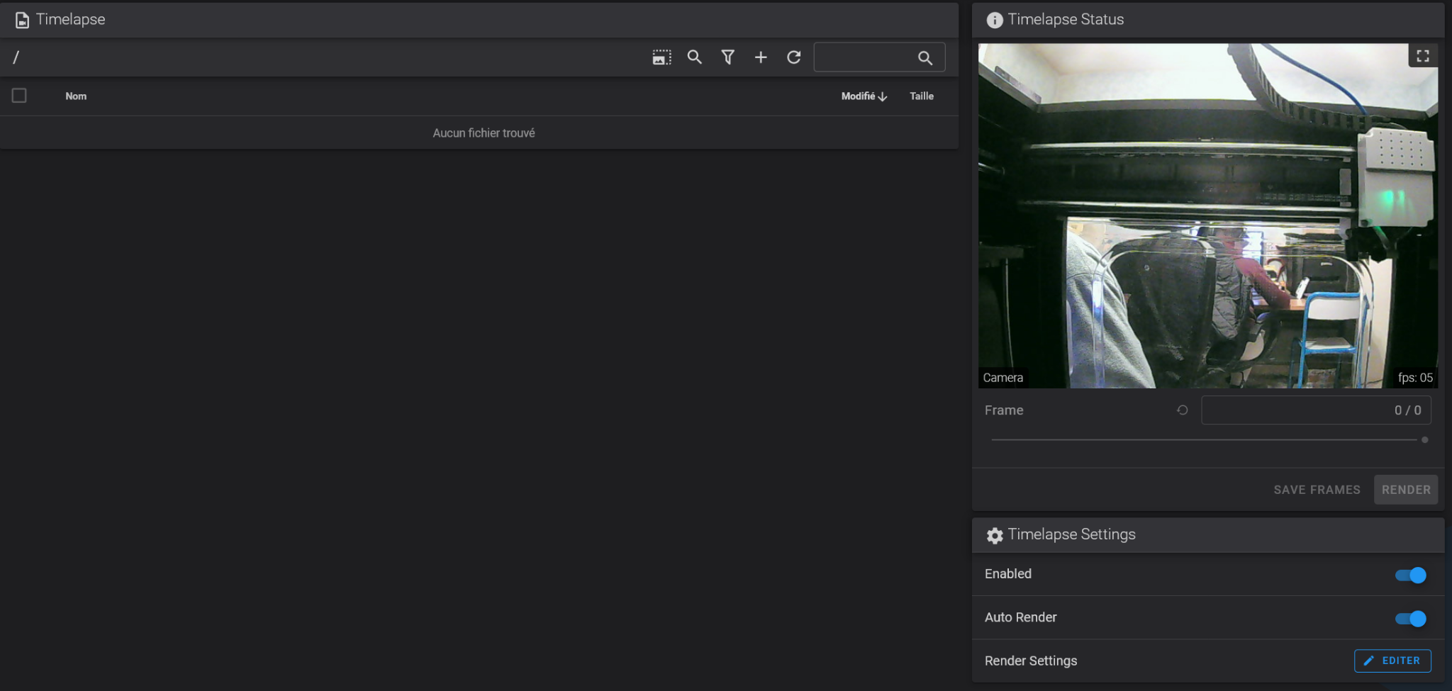Click the Timelapse Status info icon
The image size is (1452, 691).
coord(995,20)
